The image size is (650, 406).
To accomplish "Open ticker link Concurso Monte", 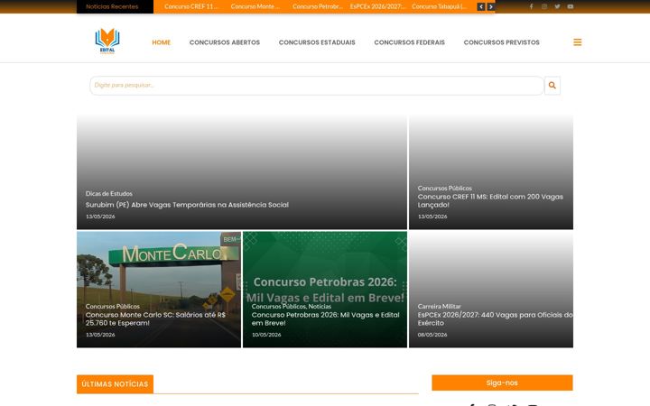I will pyautogui.click(x=255, y=6).
